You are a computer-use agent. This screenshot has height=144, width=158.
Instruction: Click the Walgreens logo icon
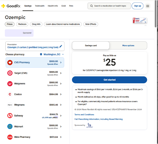coord(10,84)
